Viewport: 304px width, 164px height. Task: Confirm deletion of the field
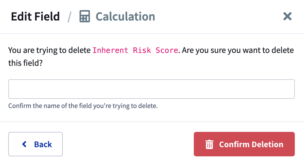pos(244,144)
